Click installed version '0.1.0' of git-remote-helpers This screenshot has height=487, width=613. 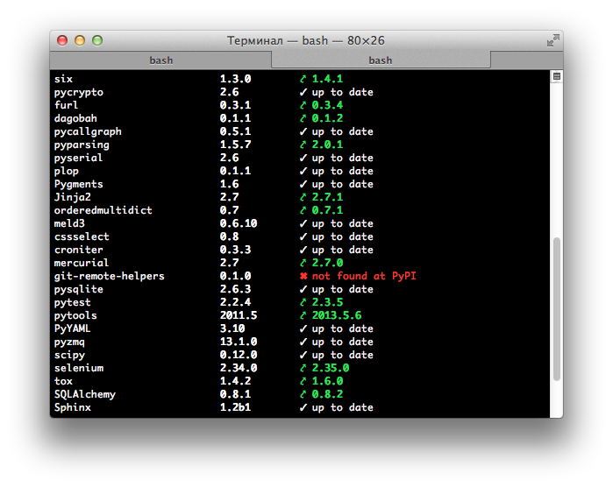pyautogui.click(x=235, y=276)
